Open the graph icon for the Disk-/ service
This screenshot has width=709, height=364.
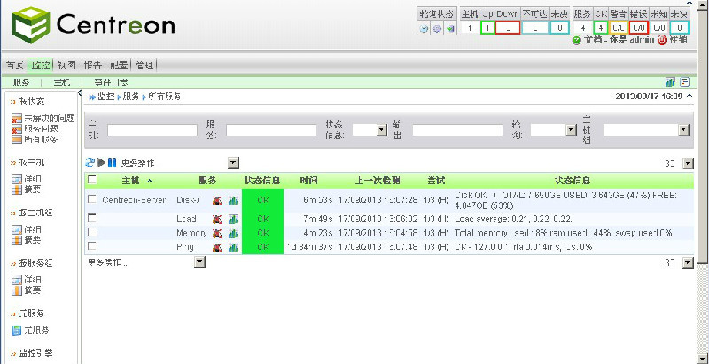pyautogui.click(x=233, y=200)
